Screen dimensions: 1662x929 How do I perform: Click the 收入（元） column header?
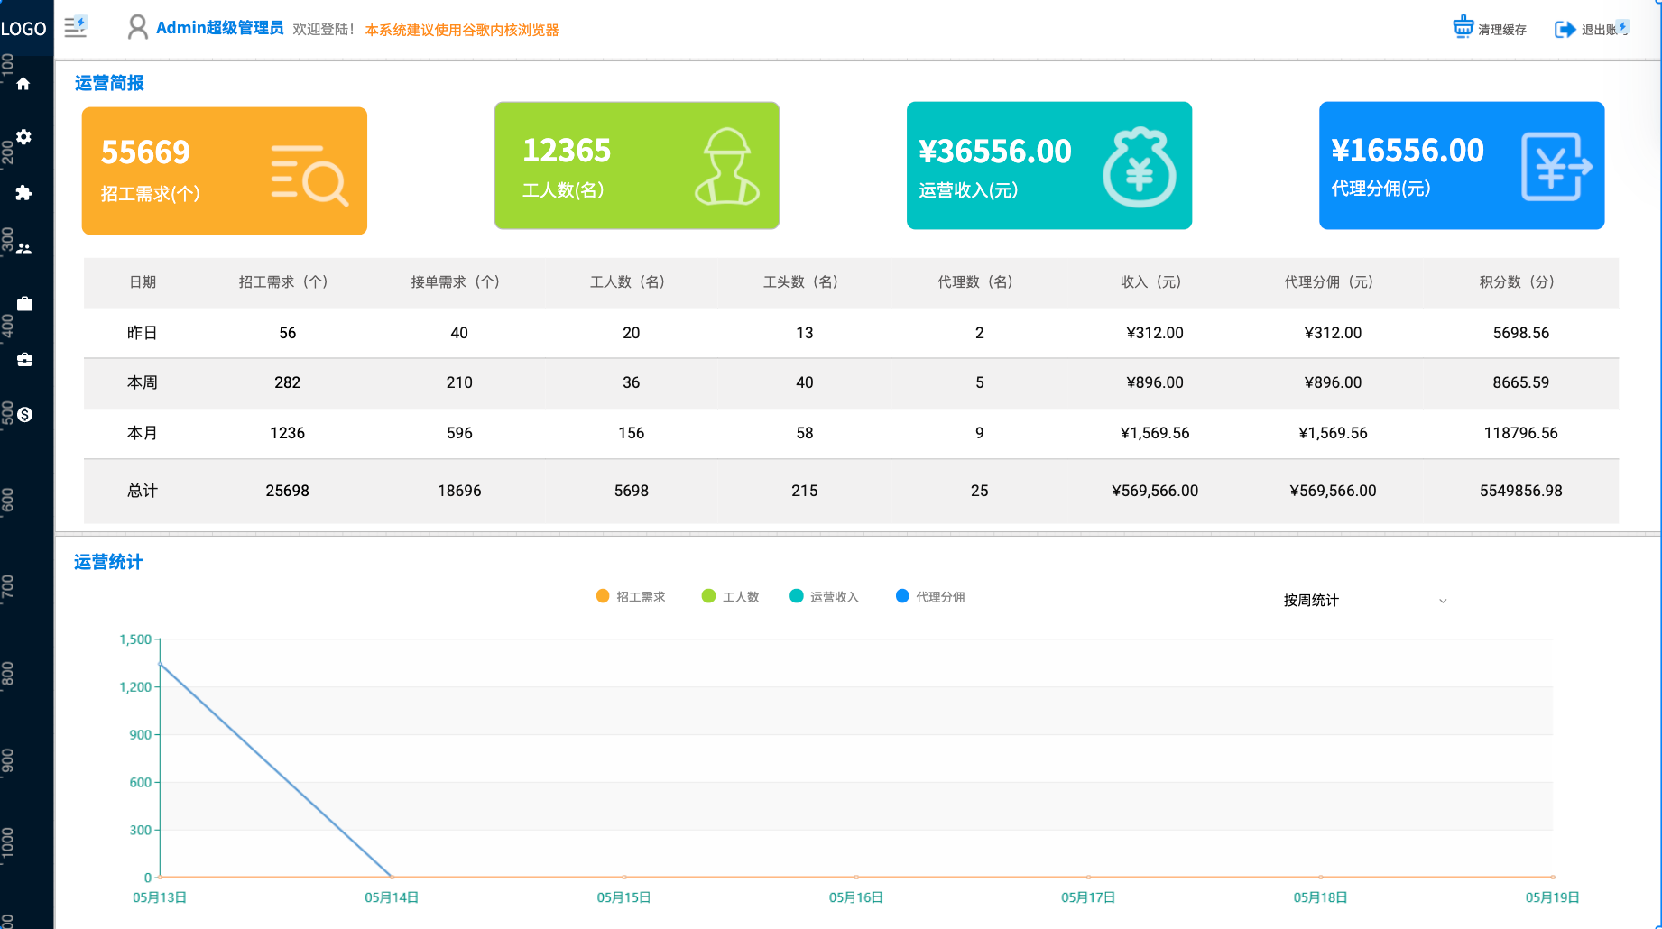pos(1155,282)
